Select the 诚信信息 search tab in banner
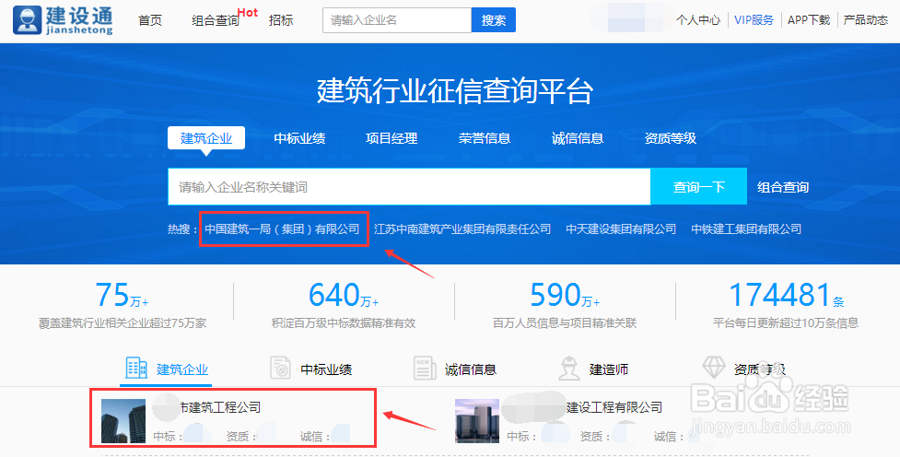The height and width of the screenshot is (457, 900). pos(578,138)
